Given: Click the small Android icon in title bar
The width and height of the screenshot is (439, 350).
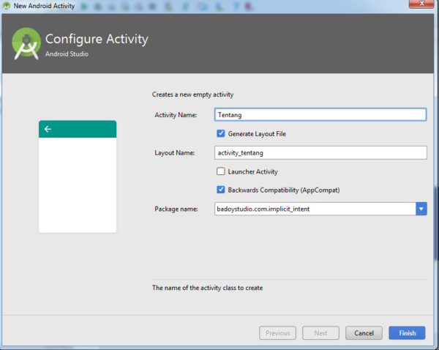Looking at the screenshot, I should 7,6.
